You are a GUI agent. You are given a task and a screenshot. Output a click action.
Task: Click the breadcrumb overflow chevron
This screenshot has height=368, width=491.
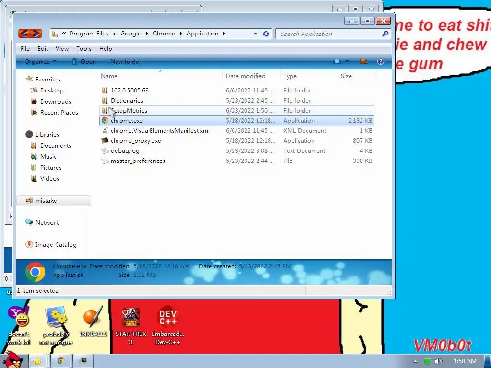pyautogui.click(x=64, y=34)
